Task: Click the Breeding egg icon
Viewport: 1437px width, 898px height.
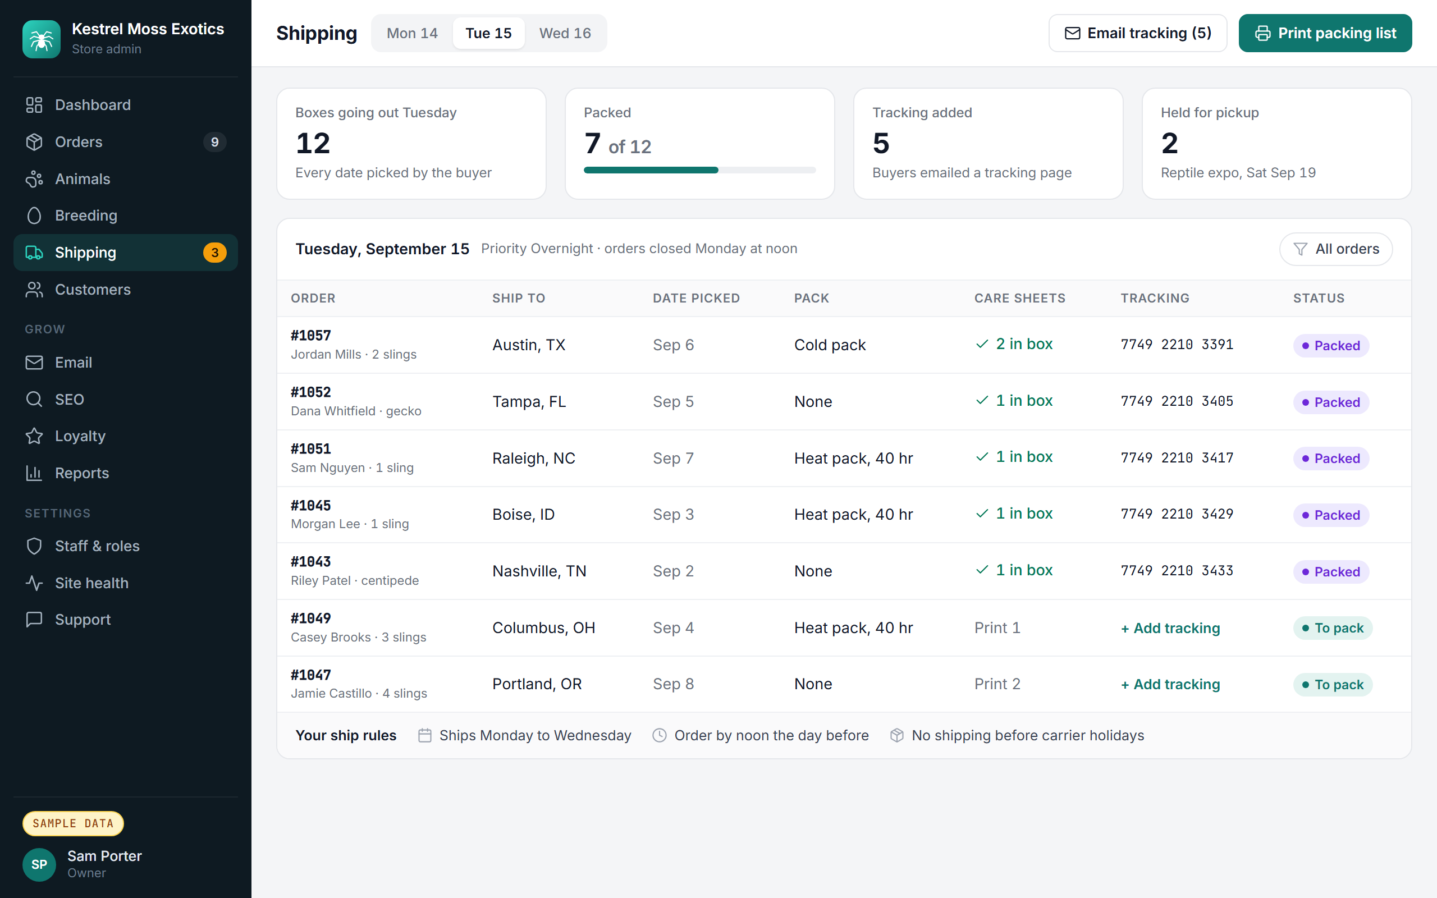Action: click(x=34, y=216)
